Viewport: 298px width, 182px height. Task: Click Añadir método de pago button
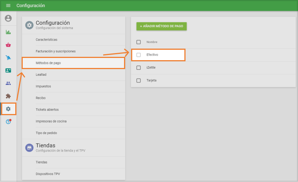[x=161, y=26]
